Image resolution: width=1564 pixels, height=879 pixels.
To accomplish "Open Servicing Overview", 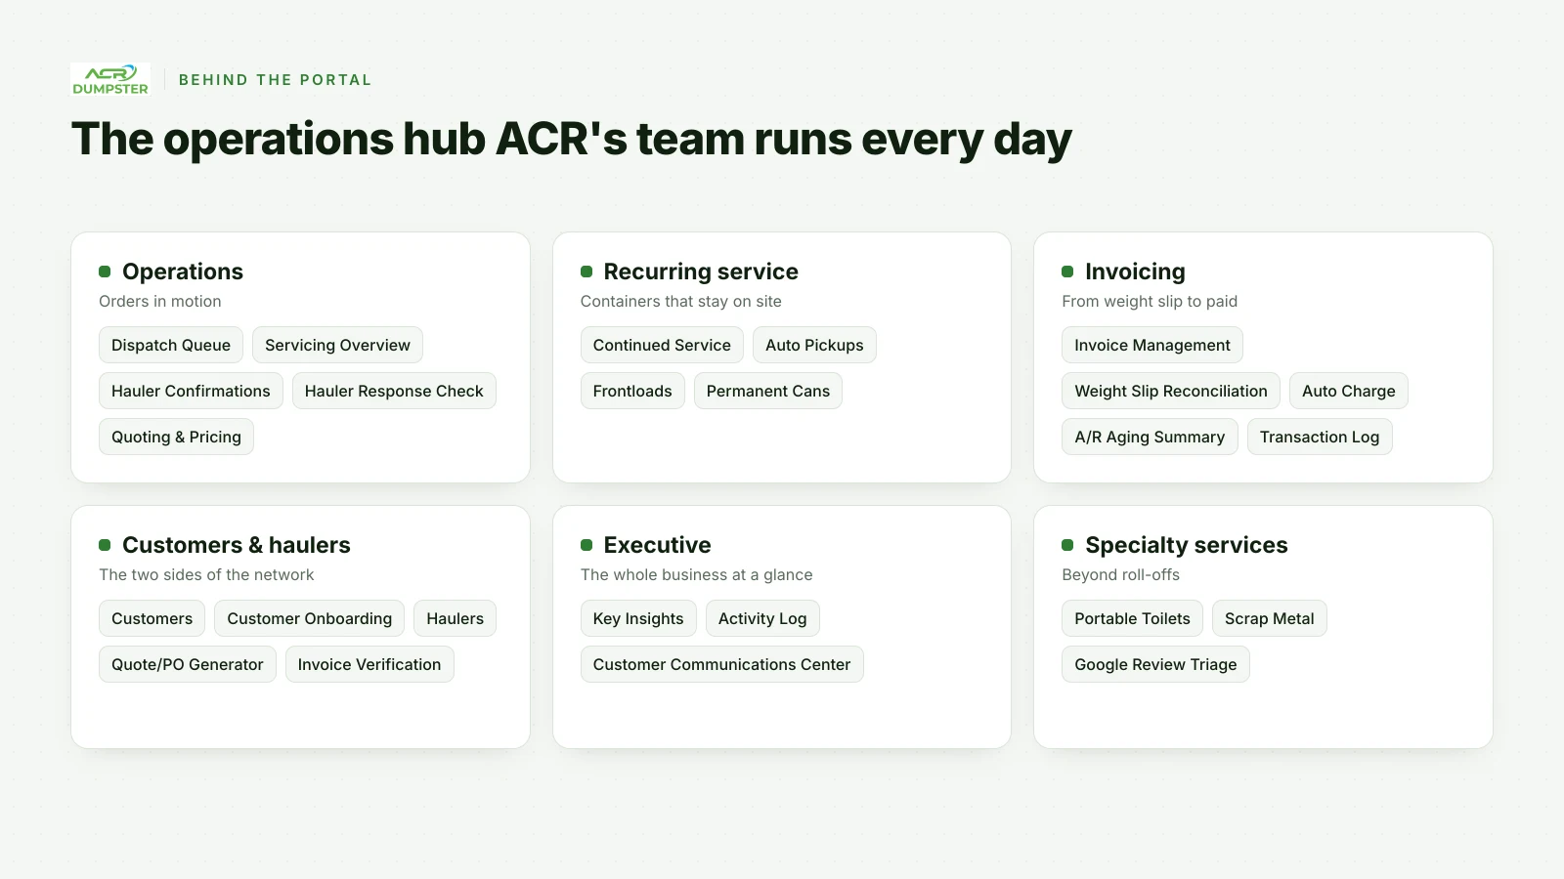I will point(337,345).
